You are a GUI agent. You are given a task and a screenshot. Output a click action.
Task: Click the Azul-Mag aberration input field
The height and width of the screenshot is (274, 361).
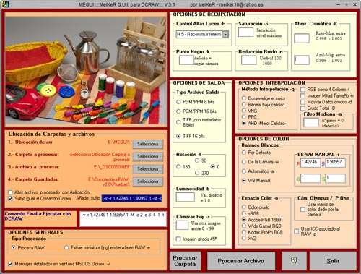coord(302,60)
